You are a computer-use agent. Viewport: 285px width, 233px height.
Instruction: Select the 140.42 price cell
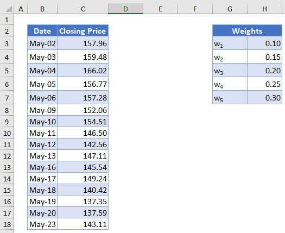(x=83, y=190)
